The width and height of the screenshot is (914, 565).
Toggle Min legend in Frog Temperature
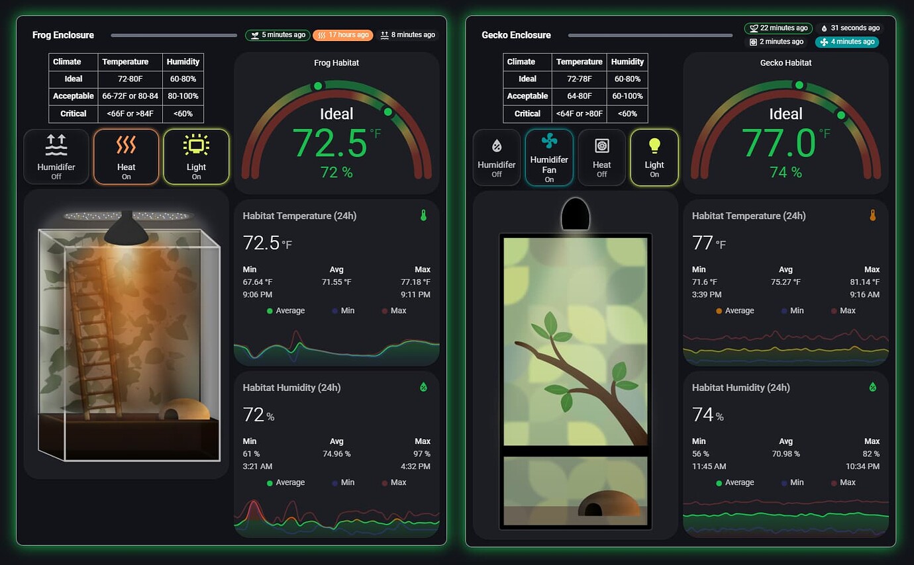coord(342,311)
